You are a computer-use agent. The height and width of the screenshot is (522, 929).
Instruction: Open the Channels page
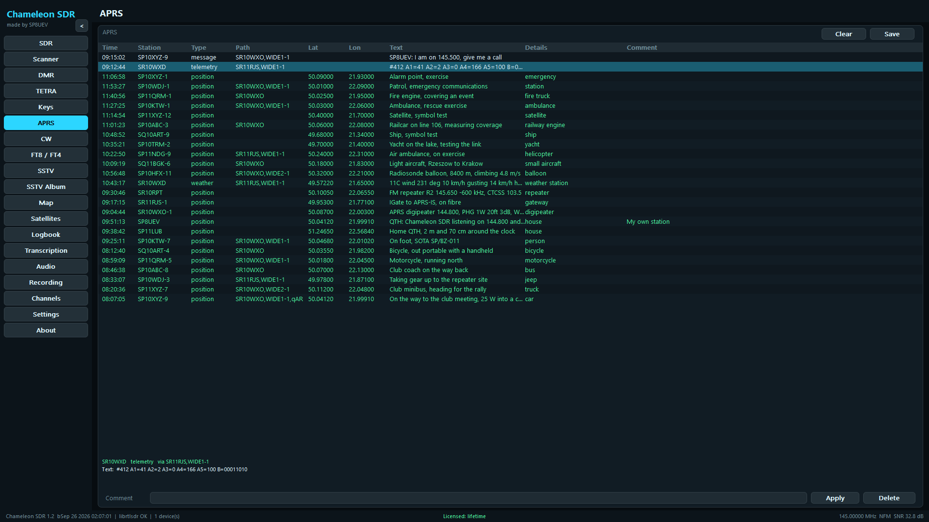coord(46,298)
